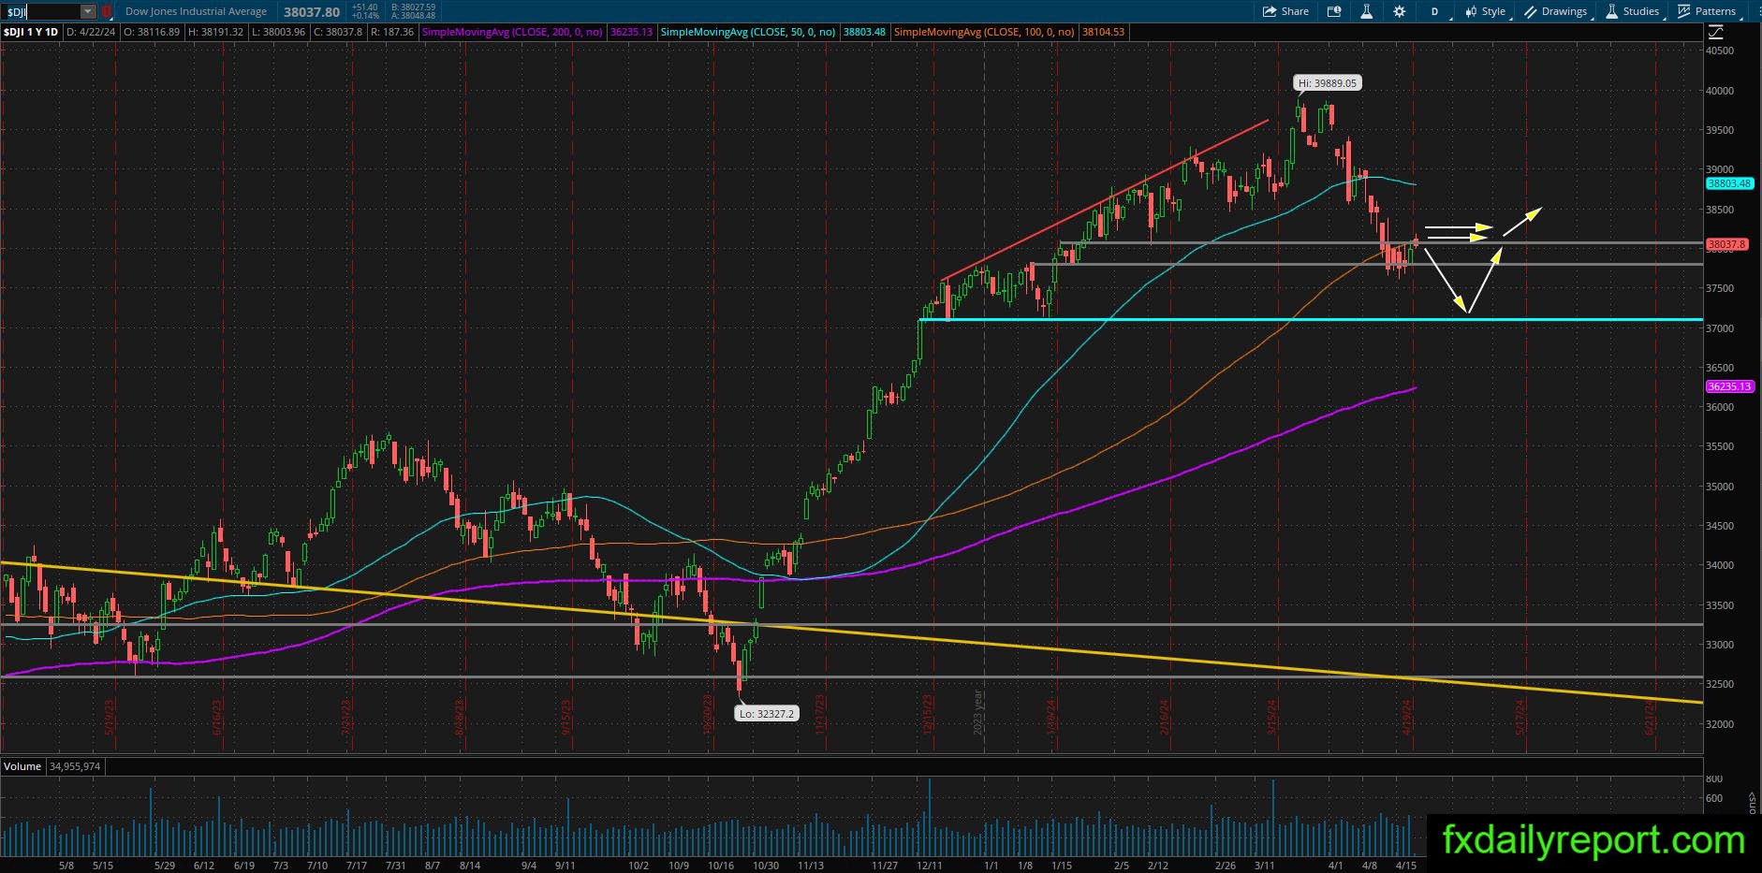Click the 38803.48 value in the study header
Screen dimensions: 1762x873
point(864,32)
